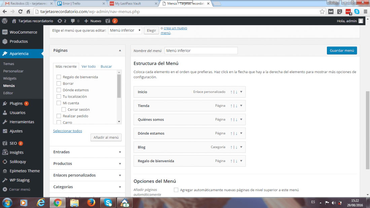Tick the Carro page checkbox

59,122
